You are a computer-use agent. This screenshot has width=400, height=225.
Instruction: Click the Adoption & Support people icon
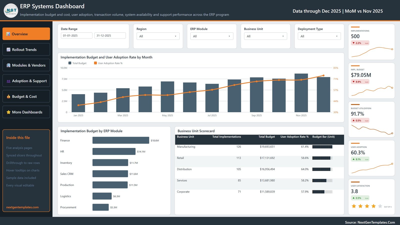(x=8, y=81)
